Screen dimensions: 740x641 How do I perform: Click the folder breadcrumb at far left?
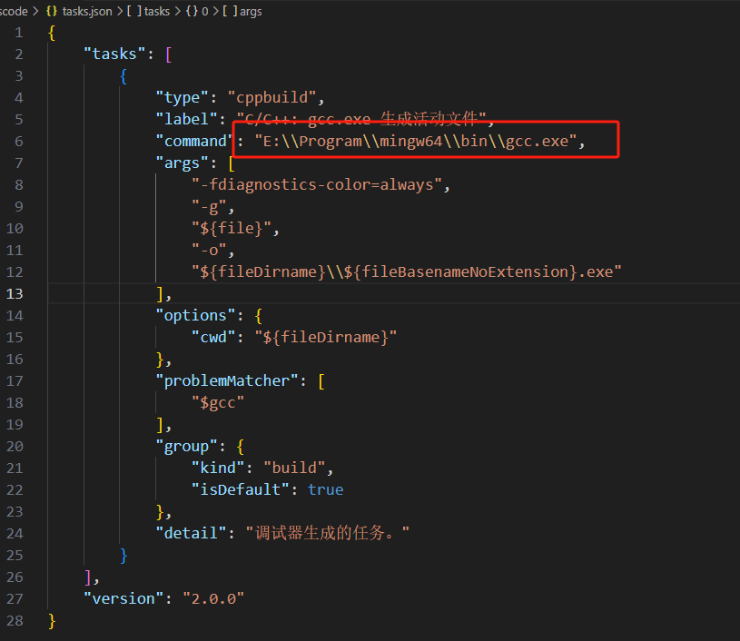(x=14, y=12)
